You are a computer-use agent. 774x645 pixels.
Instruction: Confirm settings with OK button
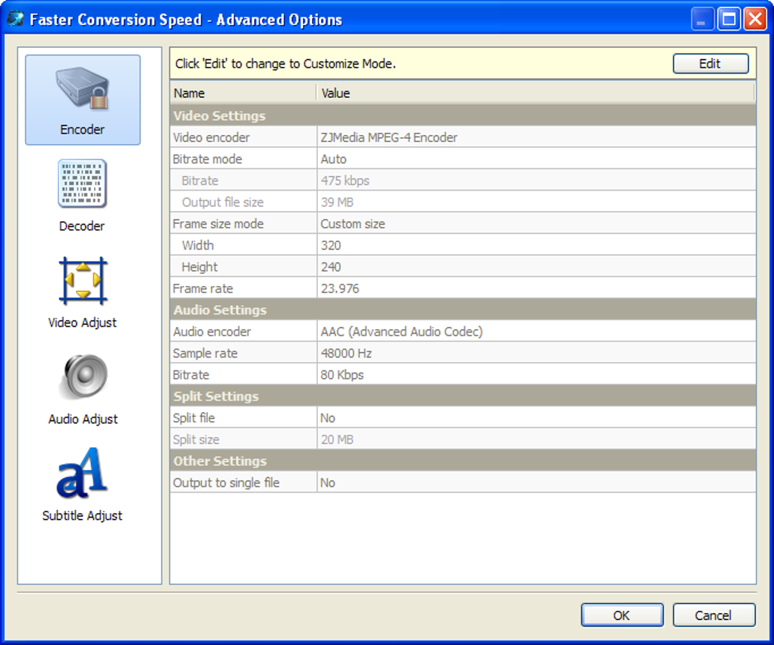tap(621, 615)
